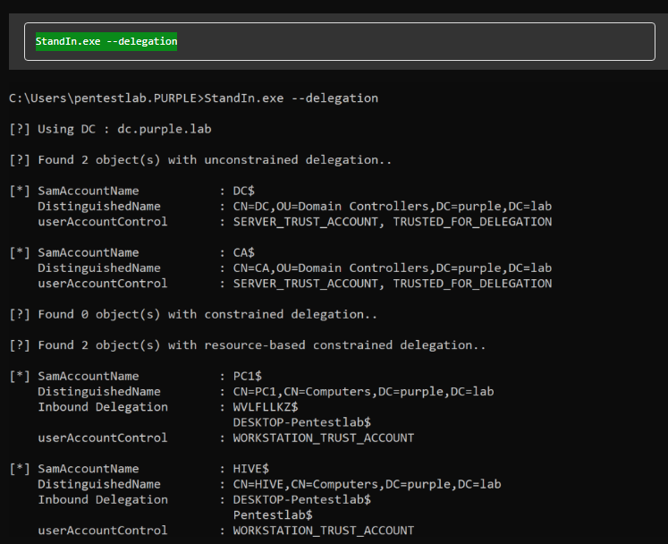Image resolution: width=668 pixels, height=544 pixels.
Task: Select the PC1$ SamAccountName value
Action: [248, 376]
